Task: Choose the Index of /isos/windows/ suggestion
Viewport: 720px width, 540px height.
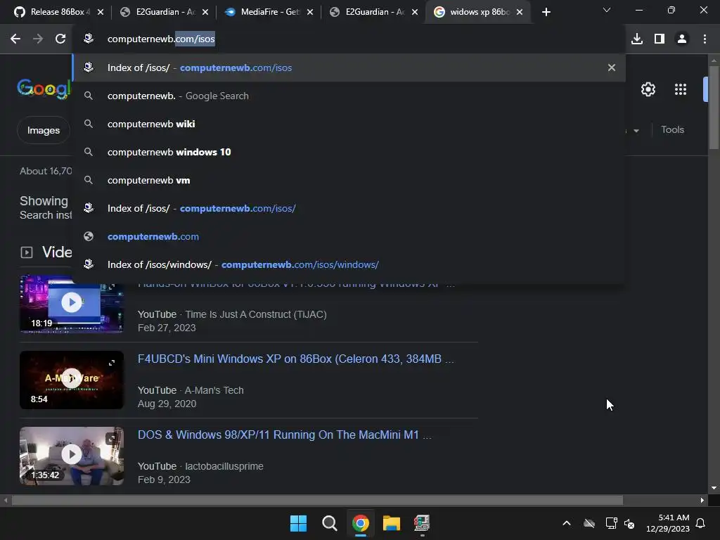Action: pos(349,264)
